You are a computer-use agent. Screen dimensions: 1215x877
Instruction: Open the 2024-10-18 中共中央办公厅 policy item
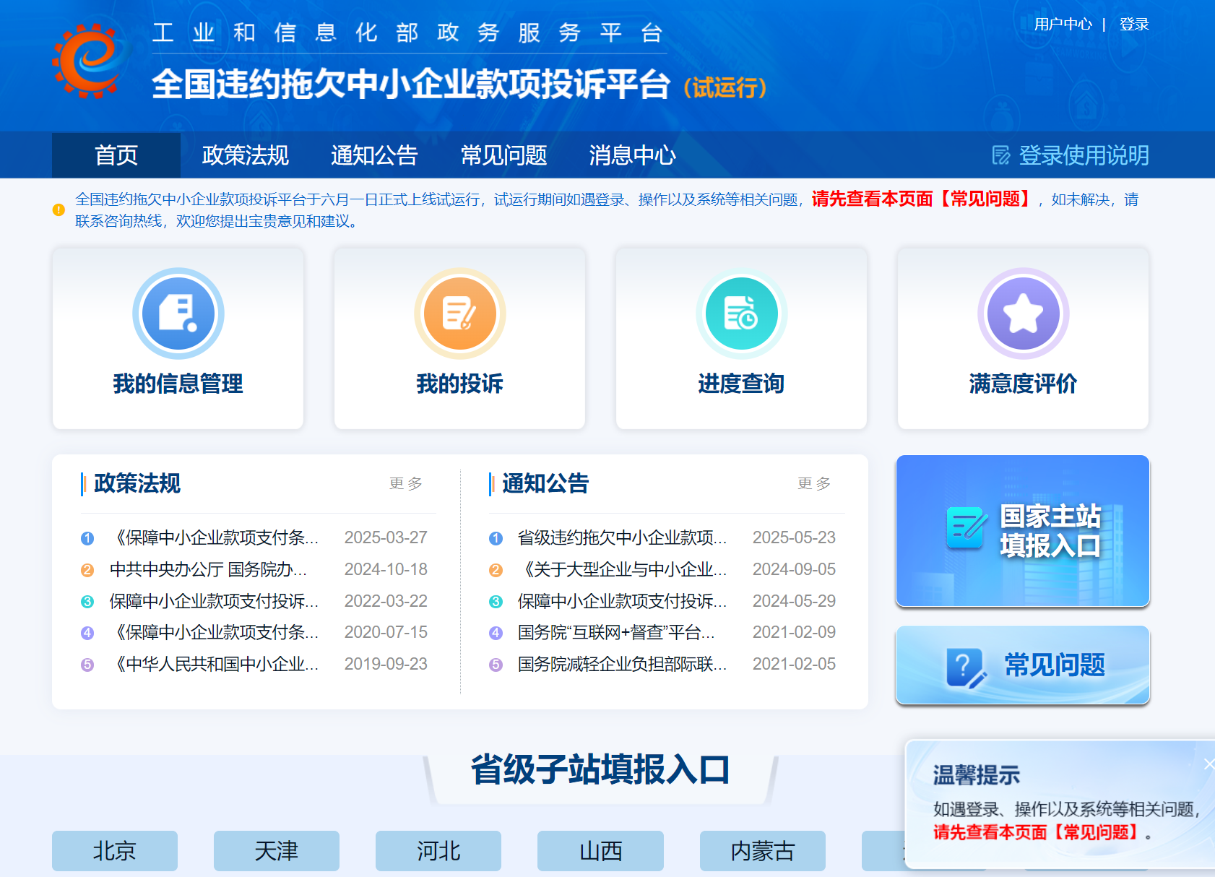(209, 569)
